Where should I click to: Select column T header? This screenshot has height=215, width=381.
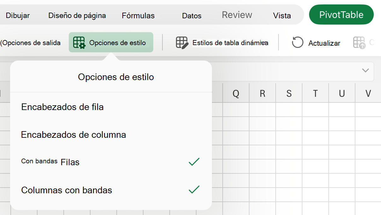tap(315, 93)
